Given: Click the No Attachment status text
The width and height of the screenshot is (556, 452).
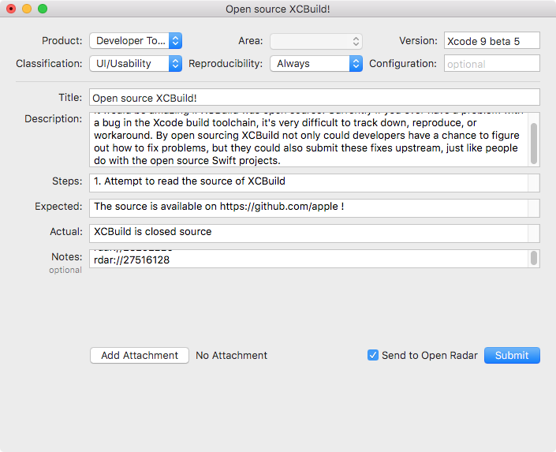Looking at the screenshot, I should pyautogui.click(x=232, y=356).
